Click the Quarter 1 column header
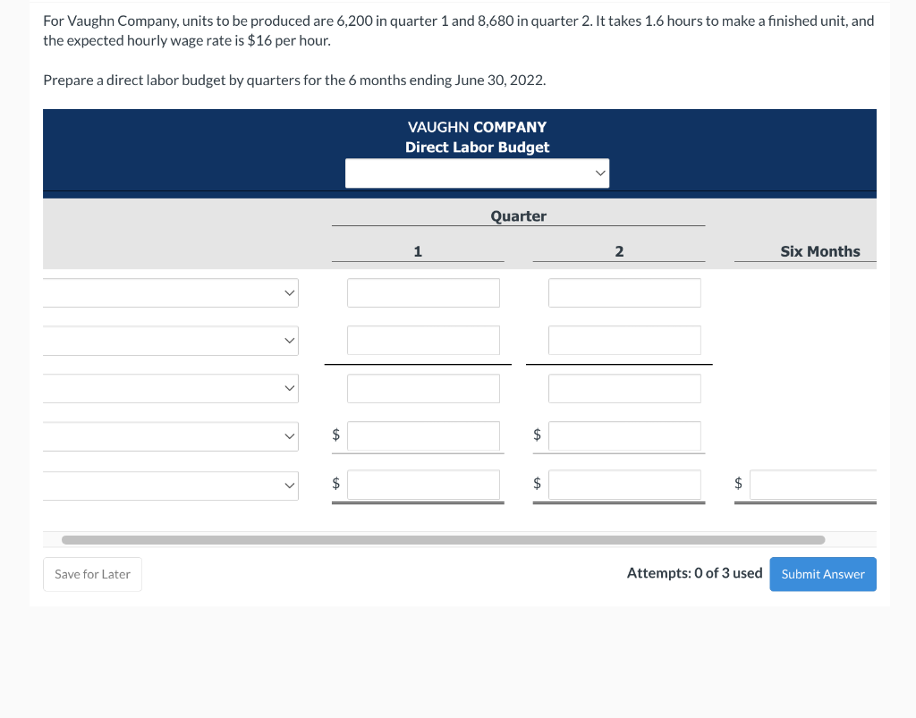 (x=418, y=251)
